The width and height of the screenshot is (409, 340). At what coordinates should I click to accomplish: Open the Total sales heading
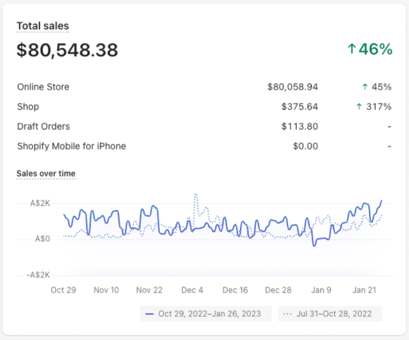[x=42, y=26]
